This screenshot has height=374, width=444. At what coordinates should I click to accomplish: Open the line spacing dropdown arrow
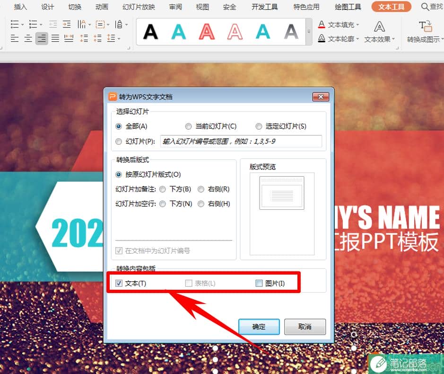tap(119, 38)
